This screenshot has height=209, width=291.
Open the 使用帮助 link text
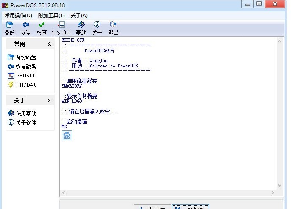(x=26, y=113)
